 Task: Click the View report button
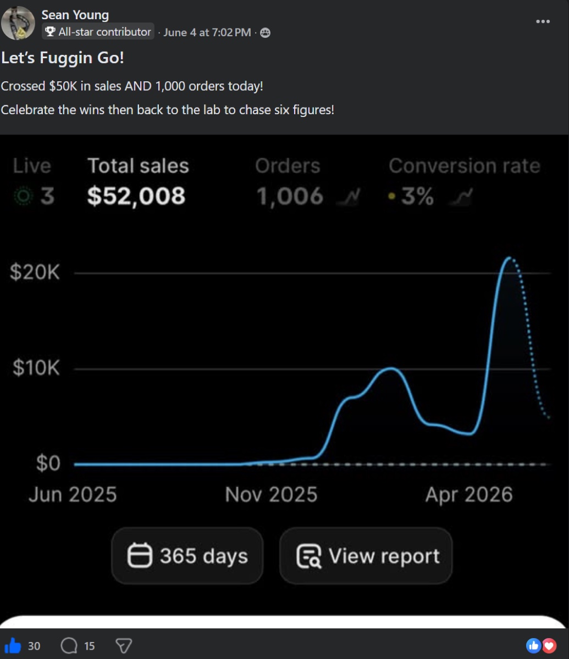366,556
